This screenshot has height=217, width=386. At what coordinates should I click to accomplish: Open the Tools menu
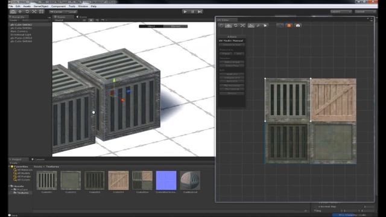72,6
